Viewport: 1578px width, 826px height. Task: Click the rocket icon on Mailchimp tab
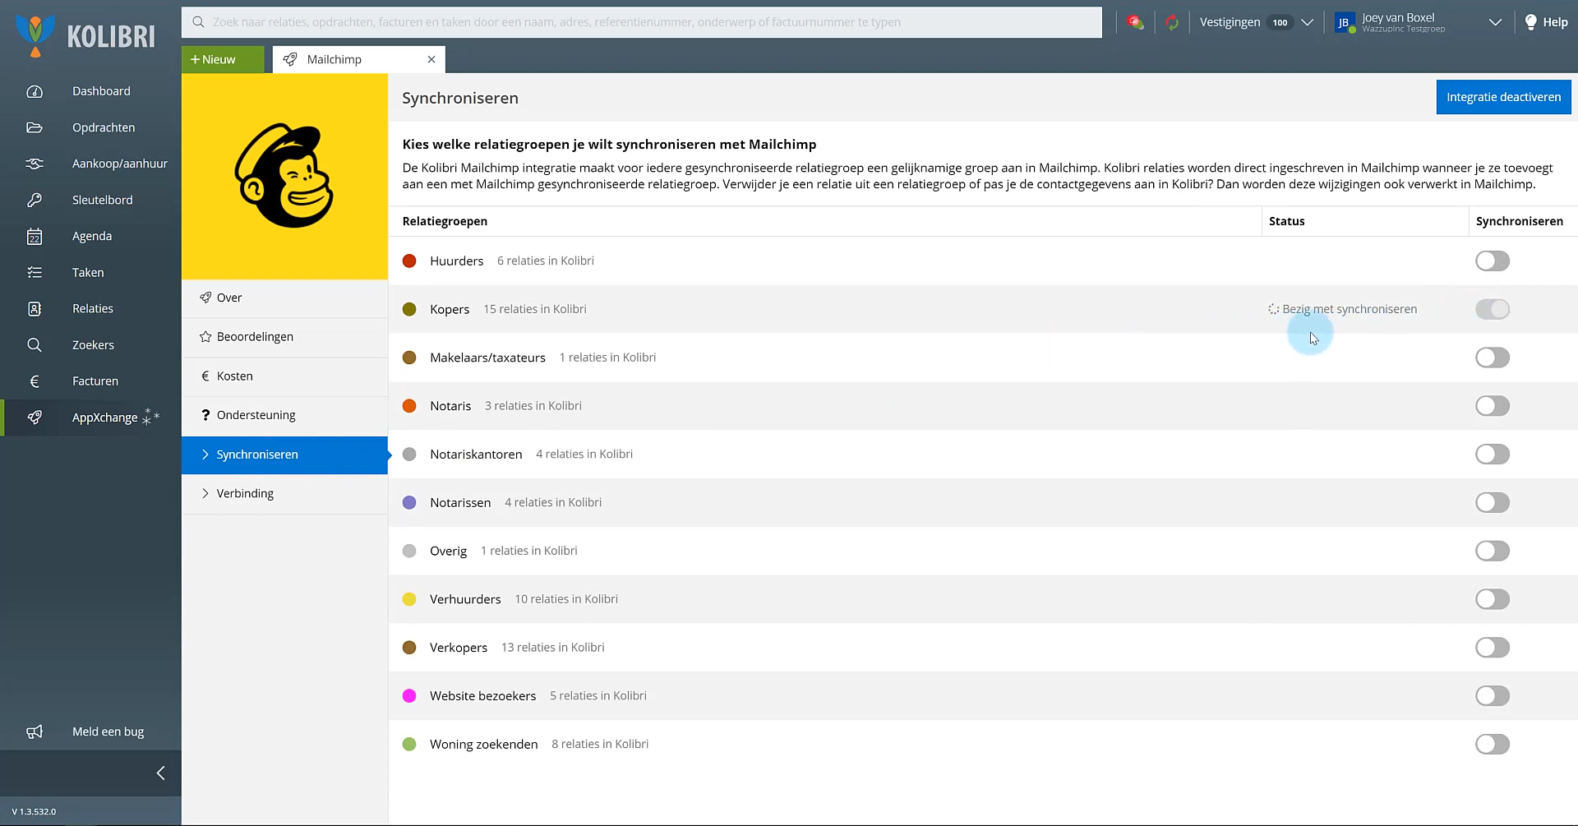coord(290,59)
